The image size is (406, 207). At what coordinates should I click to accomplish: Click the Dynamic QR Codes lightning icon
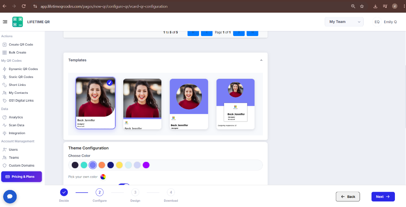(4, 69)
